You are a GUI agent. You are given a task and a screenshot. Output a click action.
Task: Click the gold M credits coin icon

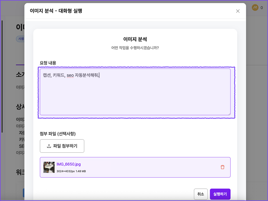point(255,8)
